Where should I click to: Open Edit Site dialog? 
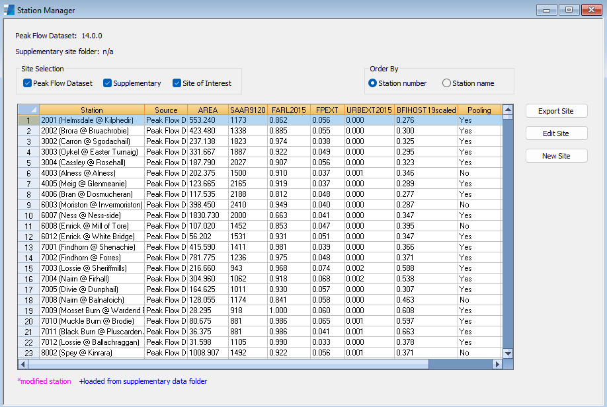click(x=556, y=133)
